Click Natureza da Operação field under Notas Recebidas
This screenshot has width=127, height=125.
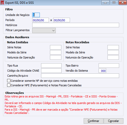click(113, 57)
